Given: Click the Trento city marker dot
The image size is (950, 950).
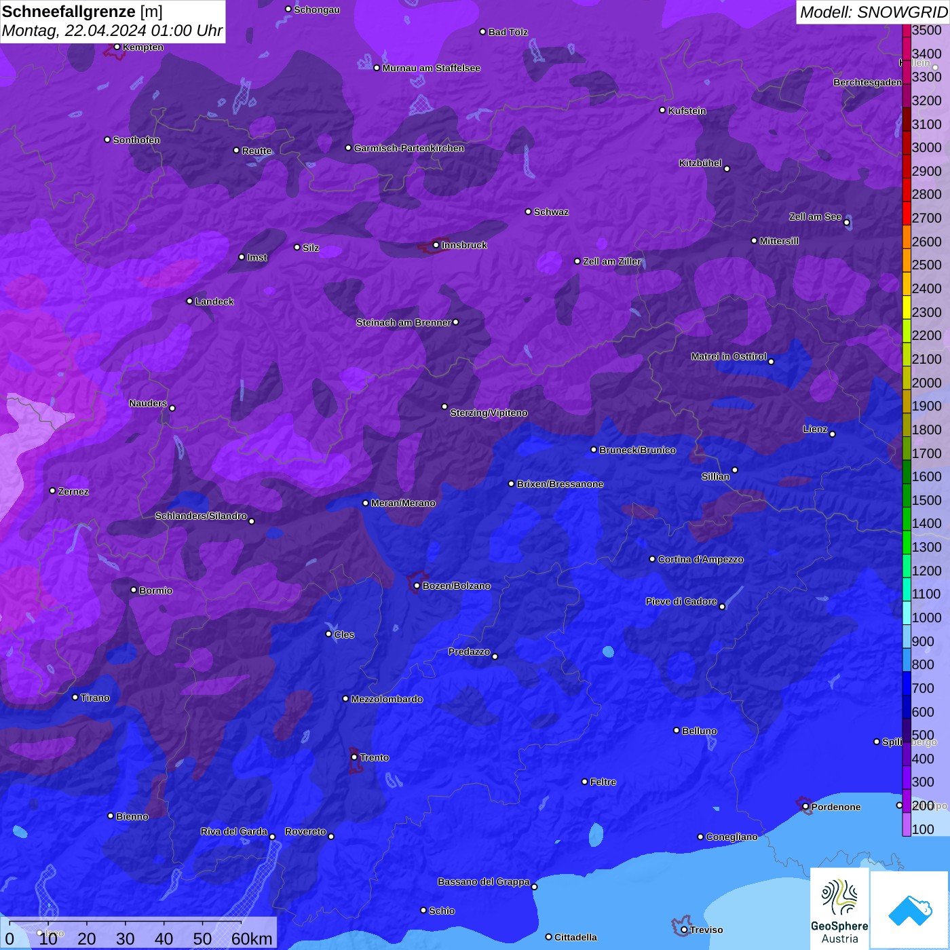Looking at the screenshot, I should point(354,757).
